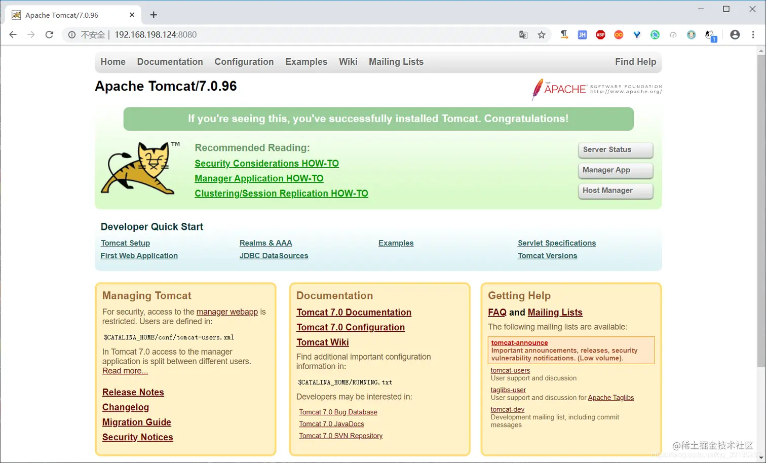Open the Find Help nav item
This screenshot has width=766, height=463.
click(x=635, y=62)
